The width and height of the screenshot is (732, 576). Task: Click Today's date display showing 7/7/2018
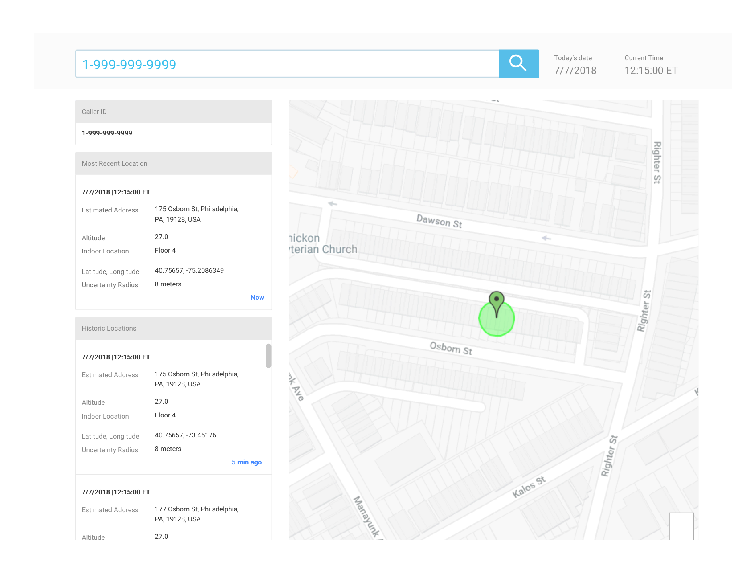point(575,70)
